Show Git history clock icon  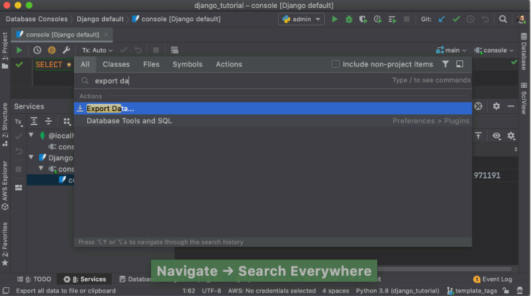coord(470,19)
